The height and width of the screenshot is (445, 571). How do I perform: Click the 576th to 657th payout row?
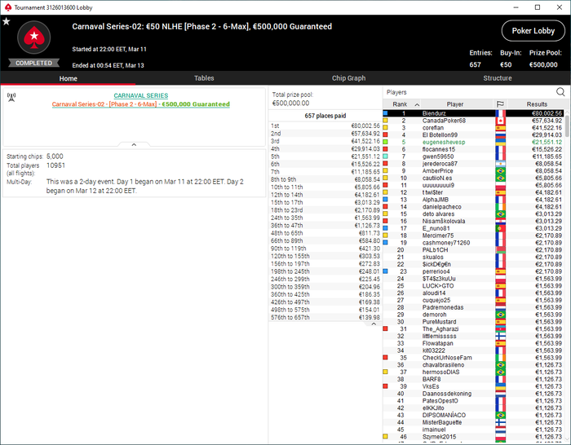(x=325, y=317)
